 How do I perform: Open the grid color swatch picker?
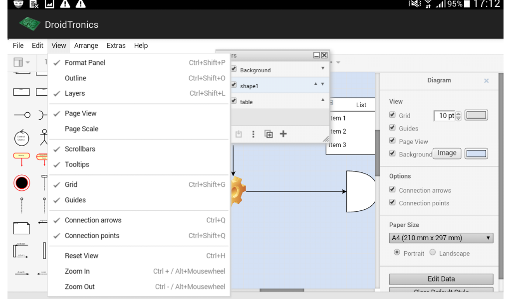(x=476, y=115)
